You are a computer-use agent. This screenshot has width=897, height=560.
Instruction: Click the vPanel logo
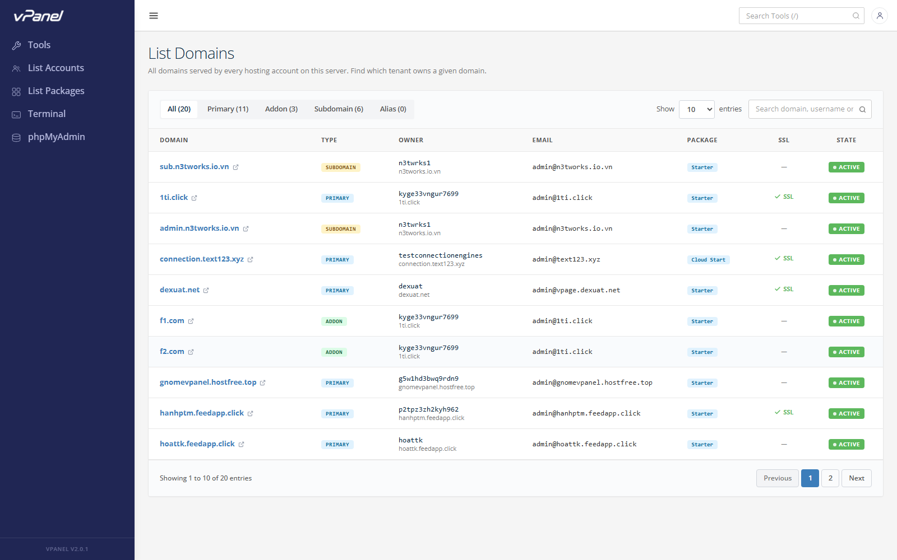pos(39,16)
